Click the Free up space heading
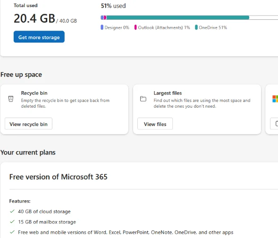 click(21, 75)
